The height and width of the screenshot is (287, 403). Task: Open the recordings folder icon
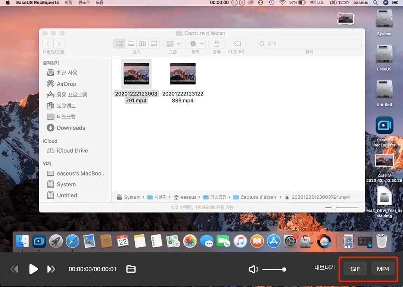pos(131,269)
